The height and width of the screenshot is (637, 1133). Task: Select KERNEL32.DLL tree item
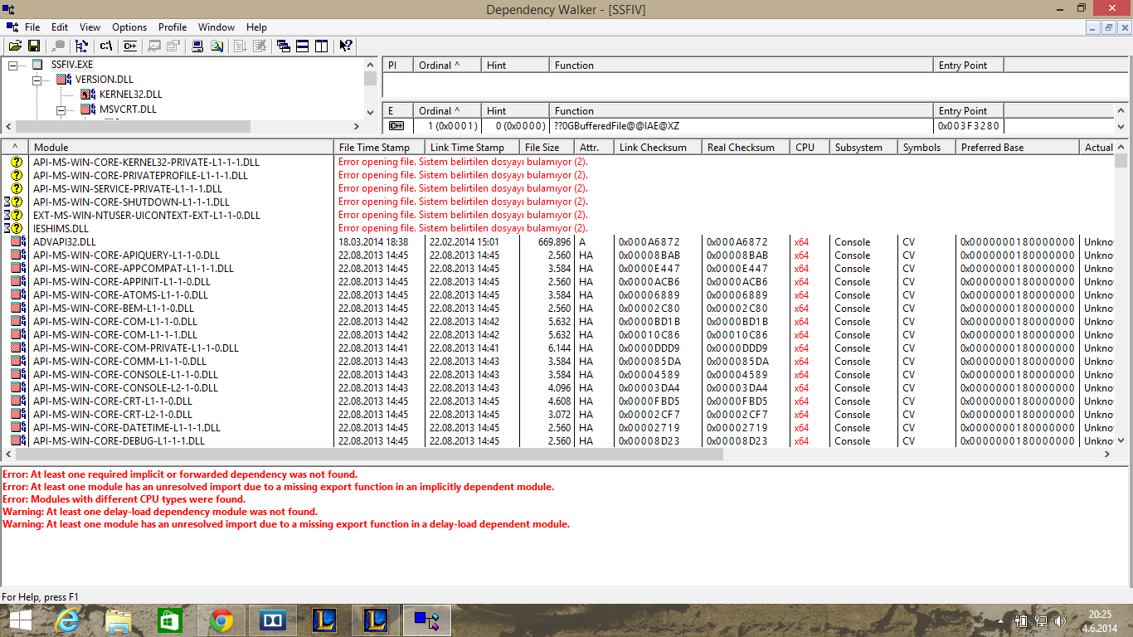pyautogui.click(x=130, y=95)
